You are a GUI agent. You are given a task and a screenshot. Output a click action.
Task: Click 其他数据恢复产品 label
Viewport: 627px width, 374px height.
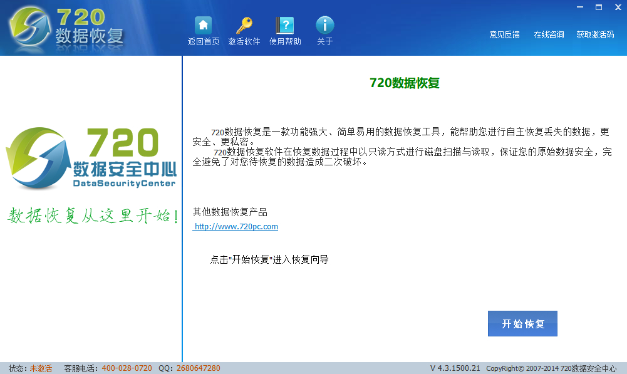(x=230, y=212)
